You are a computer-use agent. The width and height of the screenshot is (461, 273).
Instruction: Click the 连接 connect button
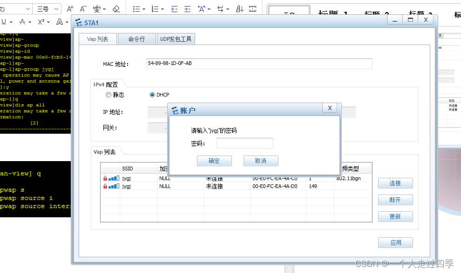[395, 183]
